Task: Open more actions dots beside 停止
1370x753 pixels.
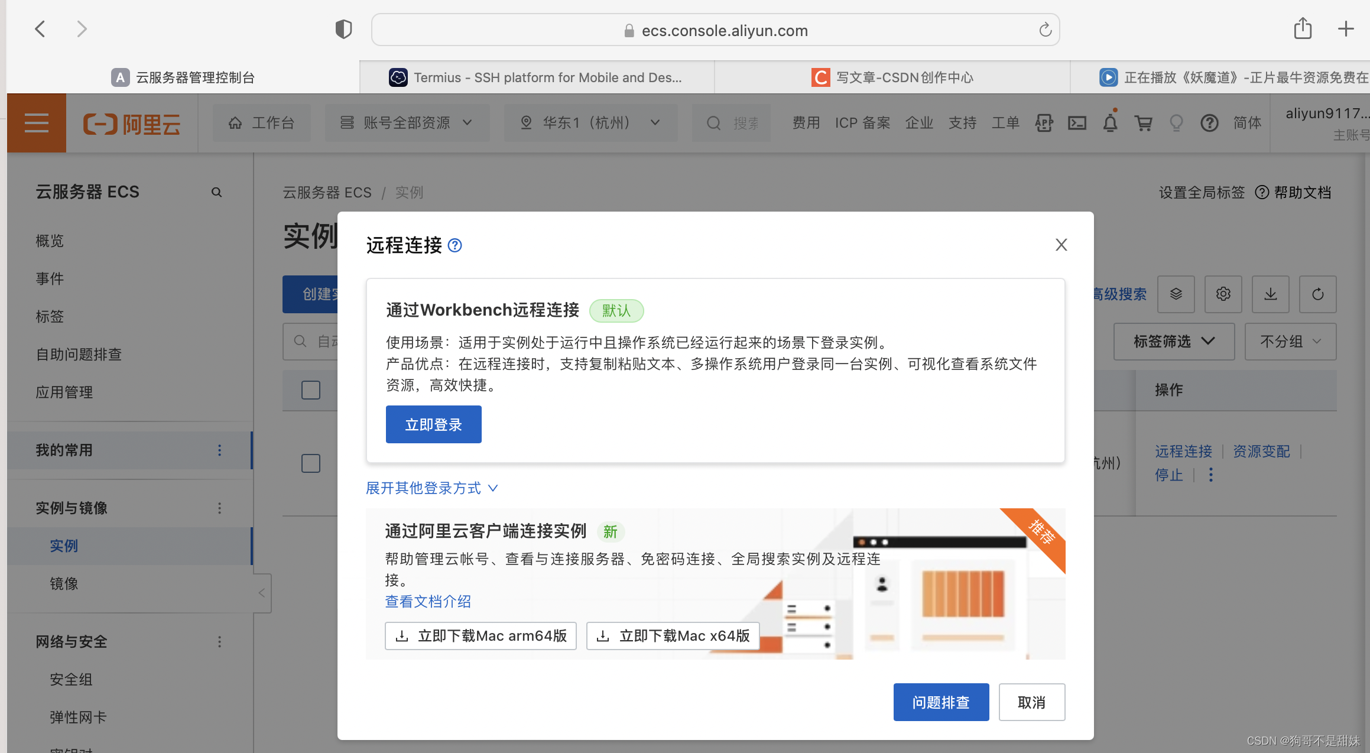Action: coord(1211,475)
